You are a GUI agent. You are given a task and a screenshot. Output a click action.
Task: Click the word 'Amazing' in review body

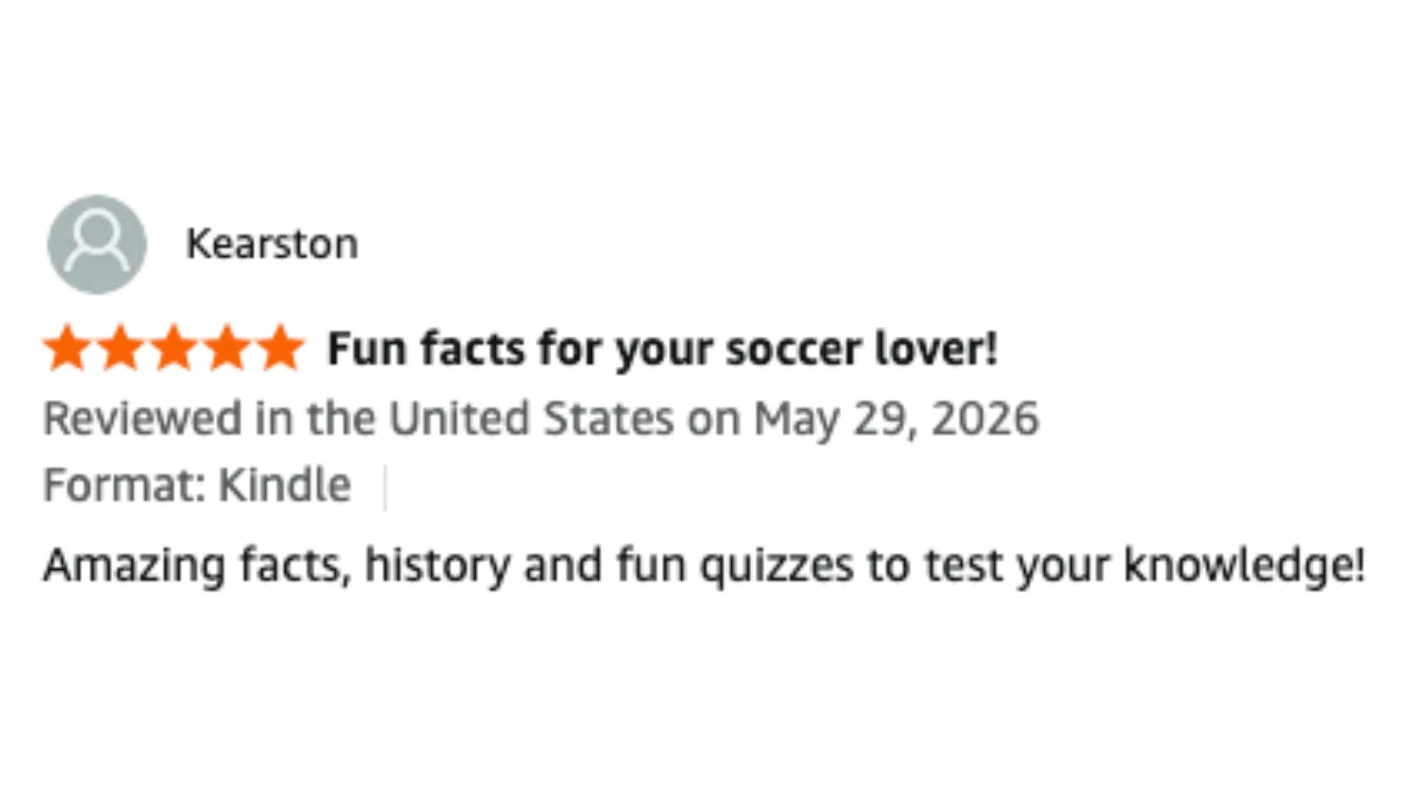135,565
